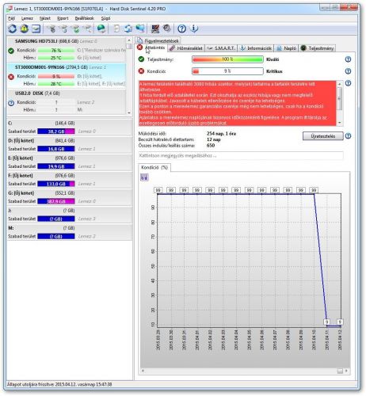Click help icon beside the red warning text
Screen dimensions: 366x396
(x=348, y=83)
